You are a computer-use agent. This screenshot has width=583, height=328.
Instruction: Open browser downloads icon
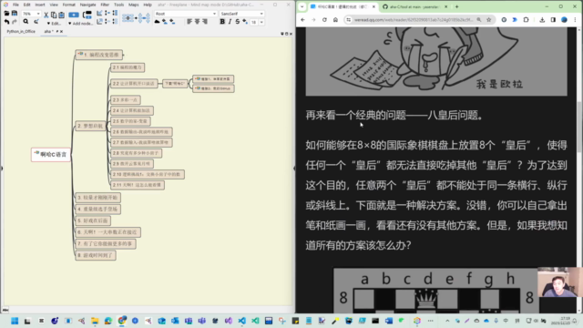(x=542, y=20)
